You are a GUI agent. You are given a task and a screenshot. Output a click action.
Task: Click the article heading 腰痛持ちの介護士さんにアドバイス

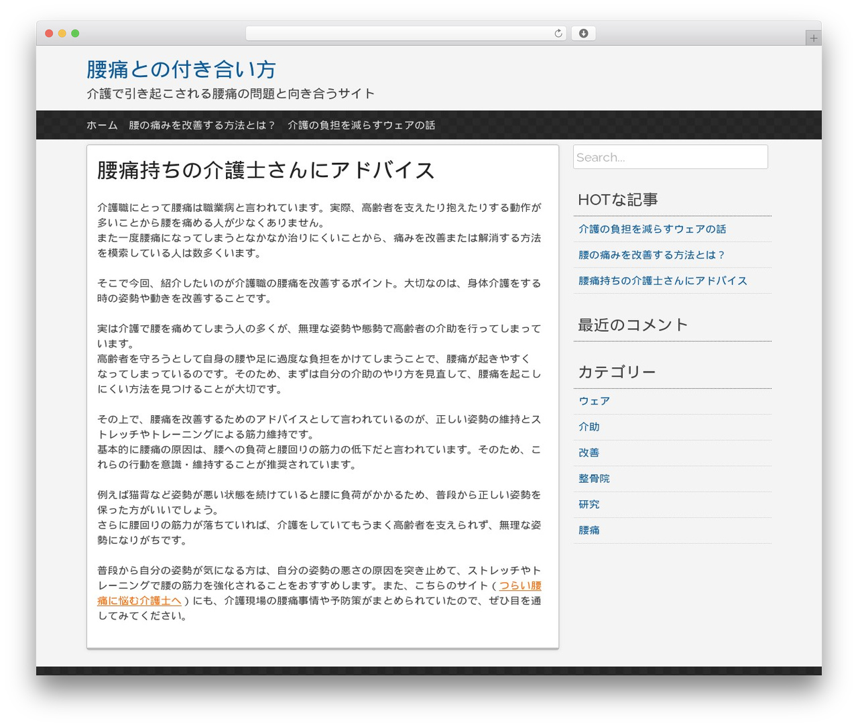[266, 170]
